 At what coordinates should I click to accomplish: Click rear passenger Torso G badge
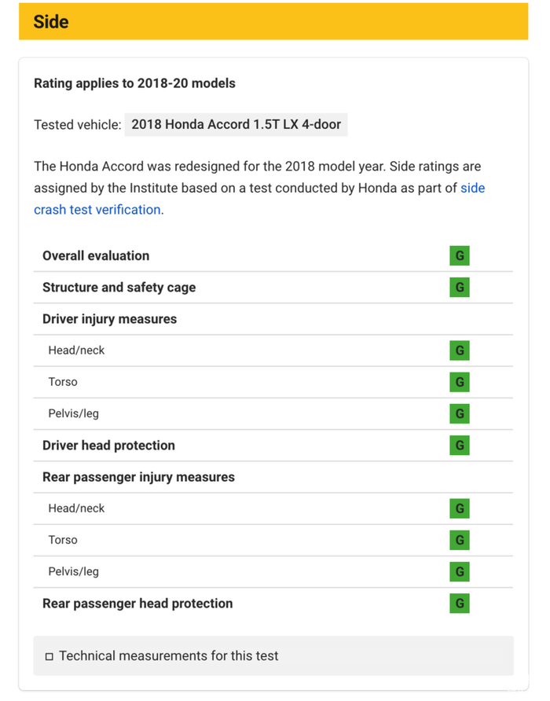(460, 540)
